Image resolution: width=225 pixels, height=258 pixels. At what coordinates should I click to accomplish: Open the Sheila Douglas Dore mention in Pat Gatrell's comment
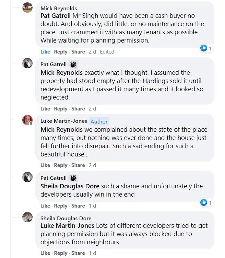[70, 186]
